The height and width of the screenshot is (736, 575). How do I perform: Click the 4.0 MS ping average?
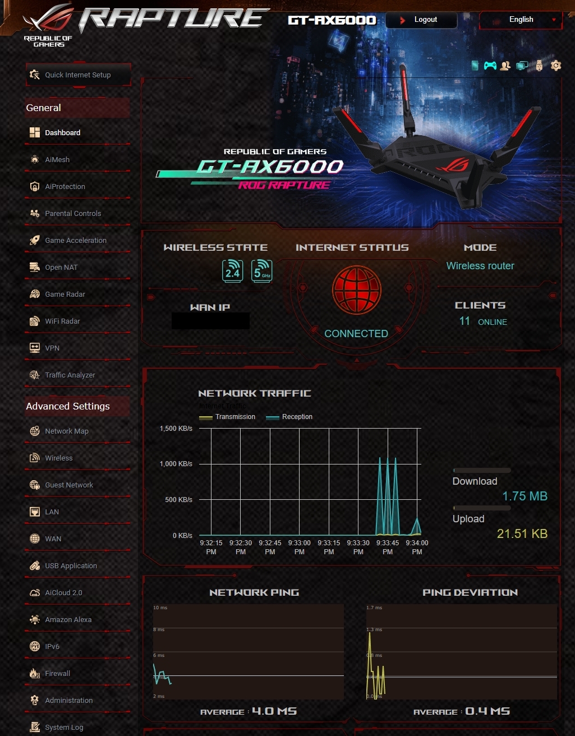pyautogui.click(x=274, y=711)
